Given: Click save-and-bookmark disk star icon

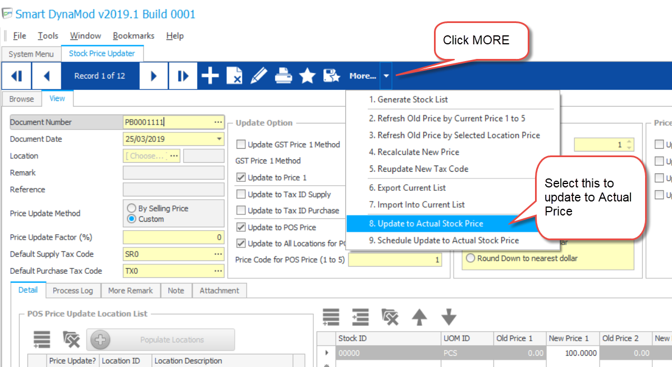Looking at the screenshot, I should point(331,76).
